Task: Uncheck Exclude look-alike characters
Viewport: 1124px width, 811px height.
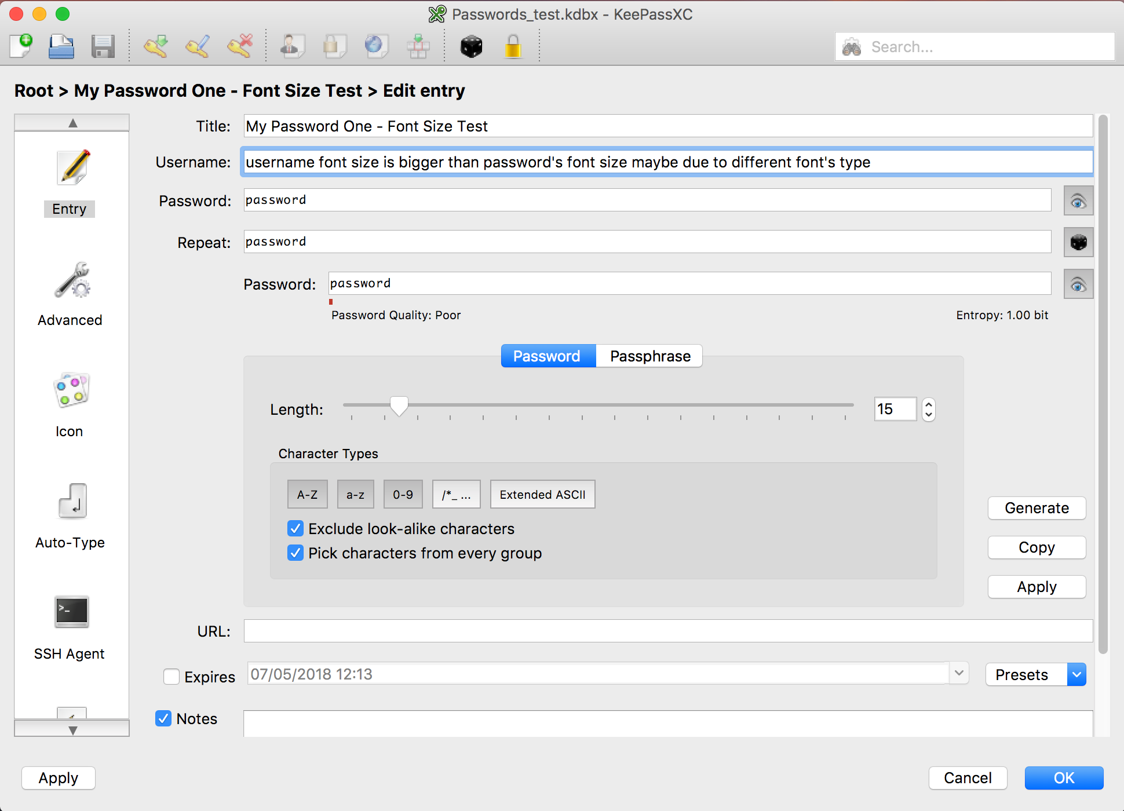Action: click(295, 528)
